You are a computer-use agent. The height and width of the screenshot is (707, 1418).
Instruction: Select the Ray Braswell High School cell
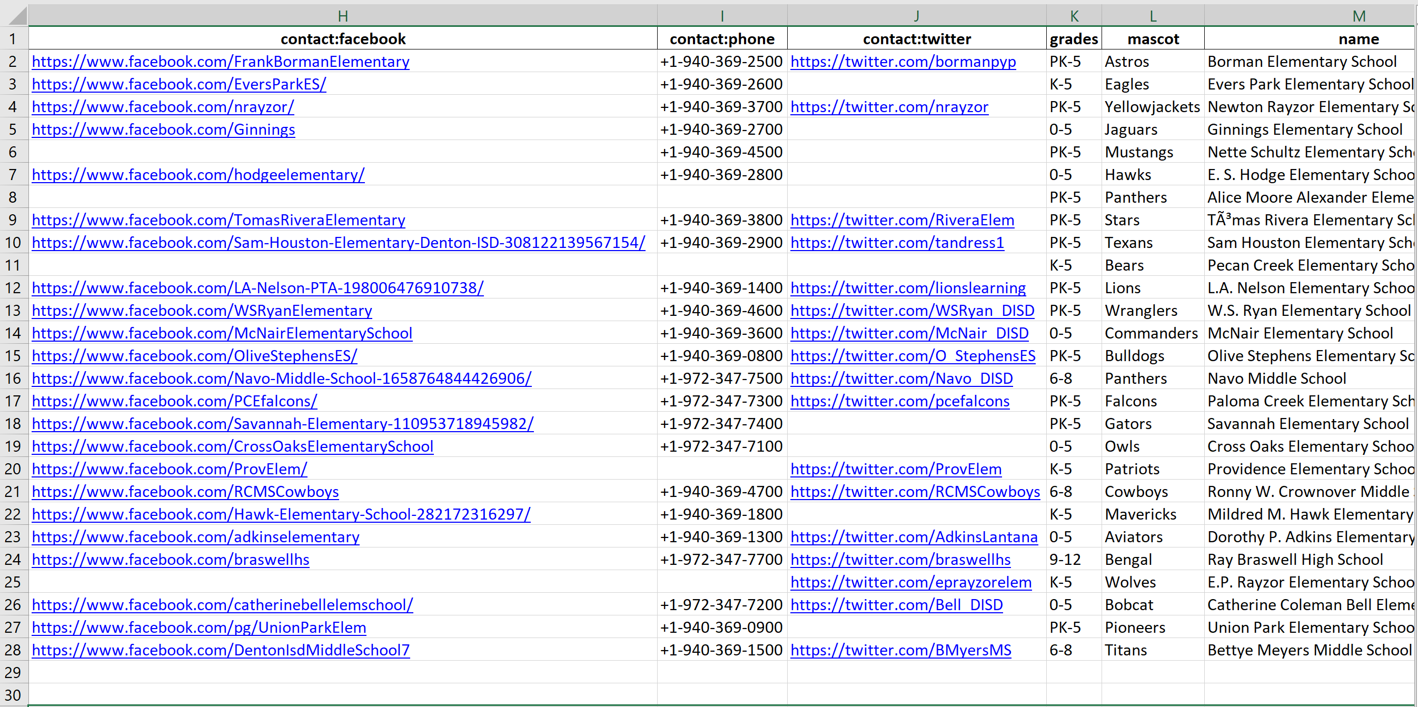(x=1311, y=560)
